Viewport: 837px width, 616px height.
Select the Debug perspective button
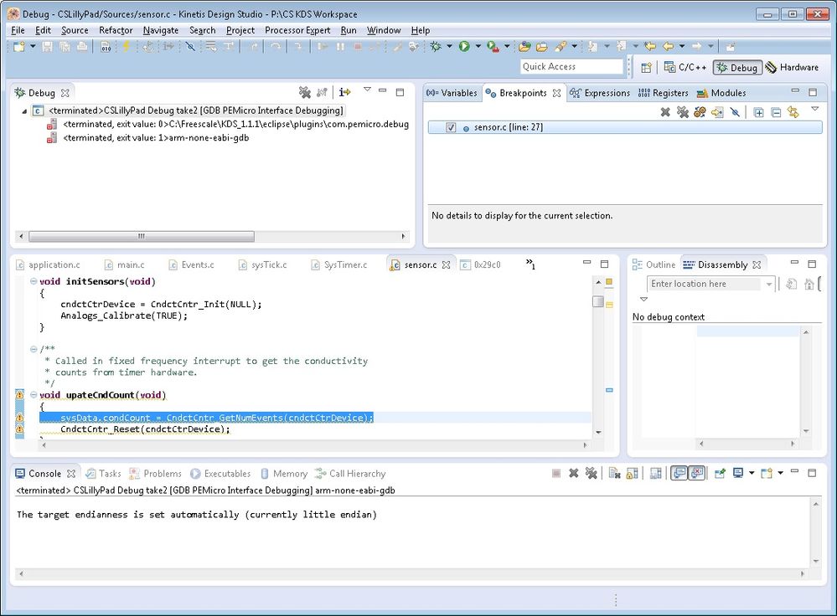pyautogui.click(x=737, y=67)
